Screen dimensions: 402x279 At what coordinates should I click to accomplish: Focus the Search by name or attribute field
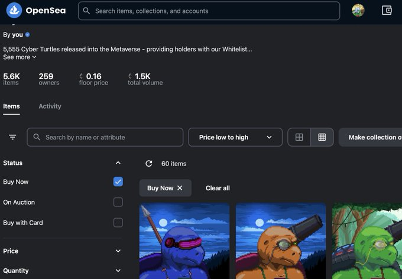pos(105,137)
